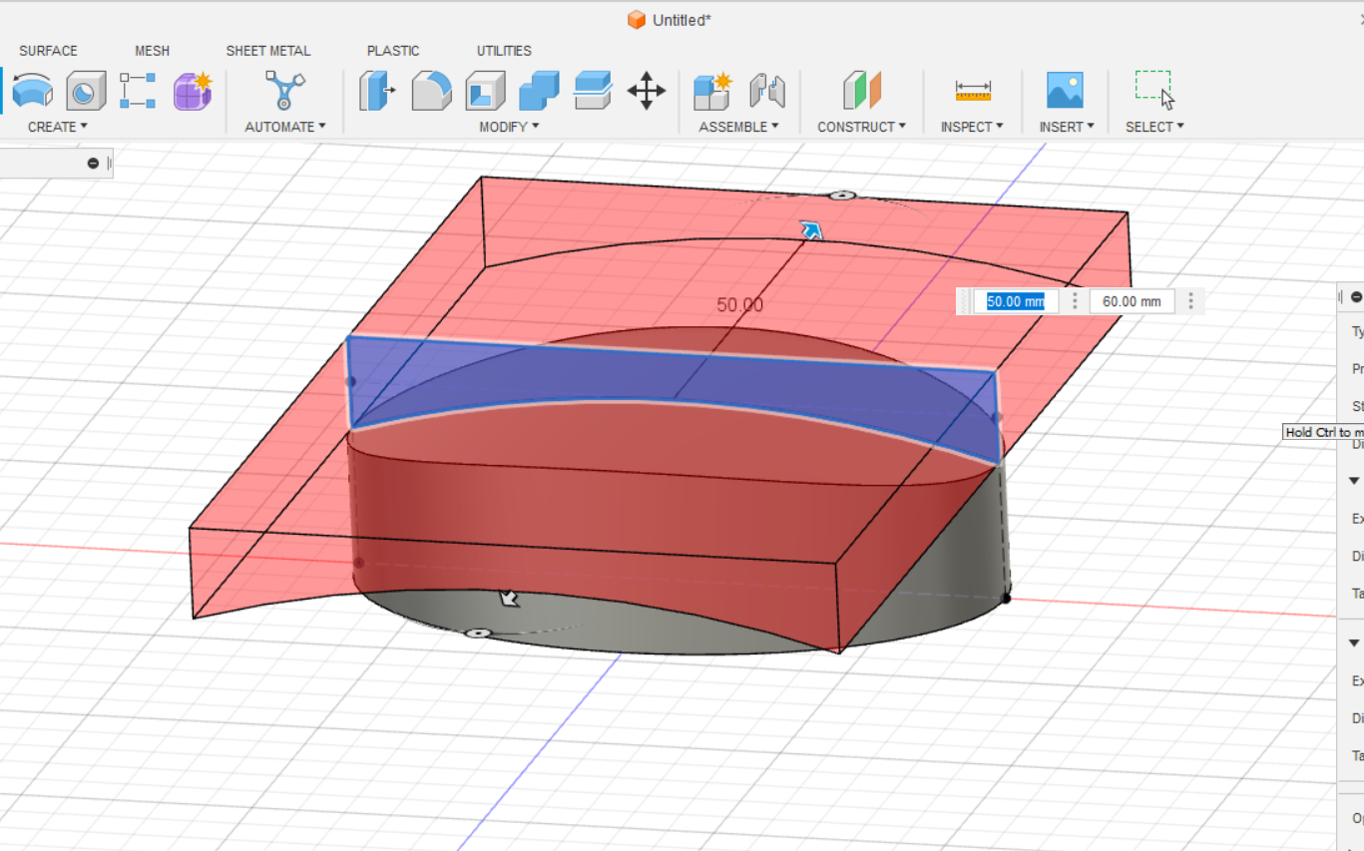The height and width of the screenshot is (851, 1364).
Task: Collapse the right dialog minus icon
Action: 1356,296
